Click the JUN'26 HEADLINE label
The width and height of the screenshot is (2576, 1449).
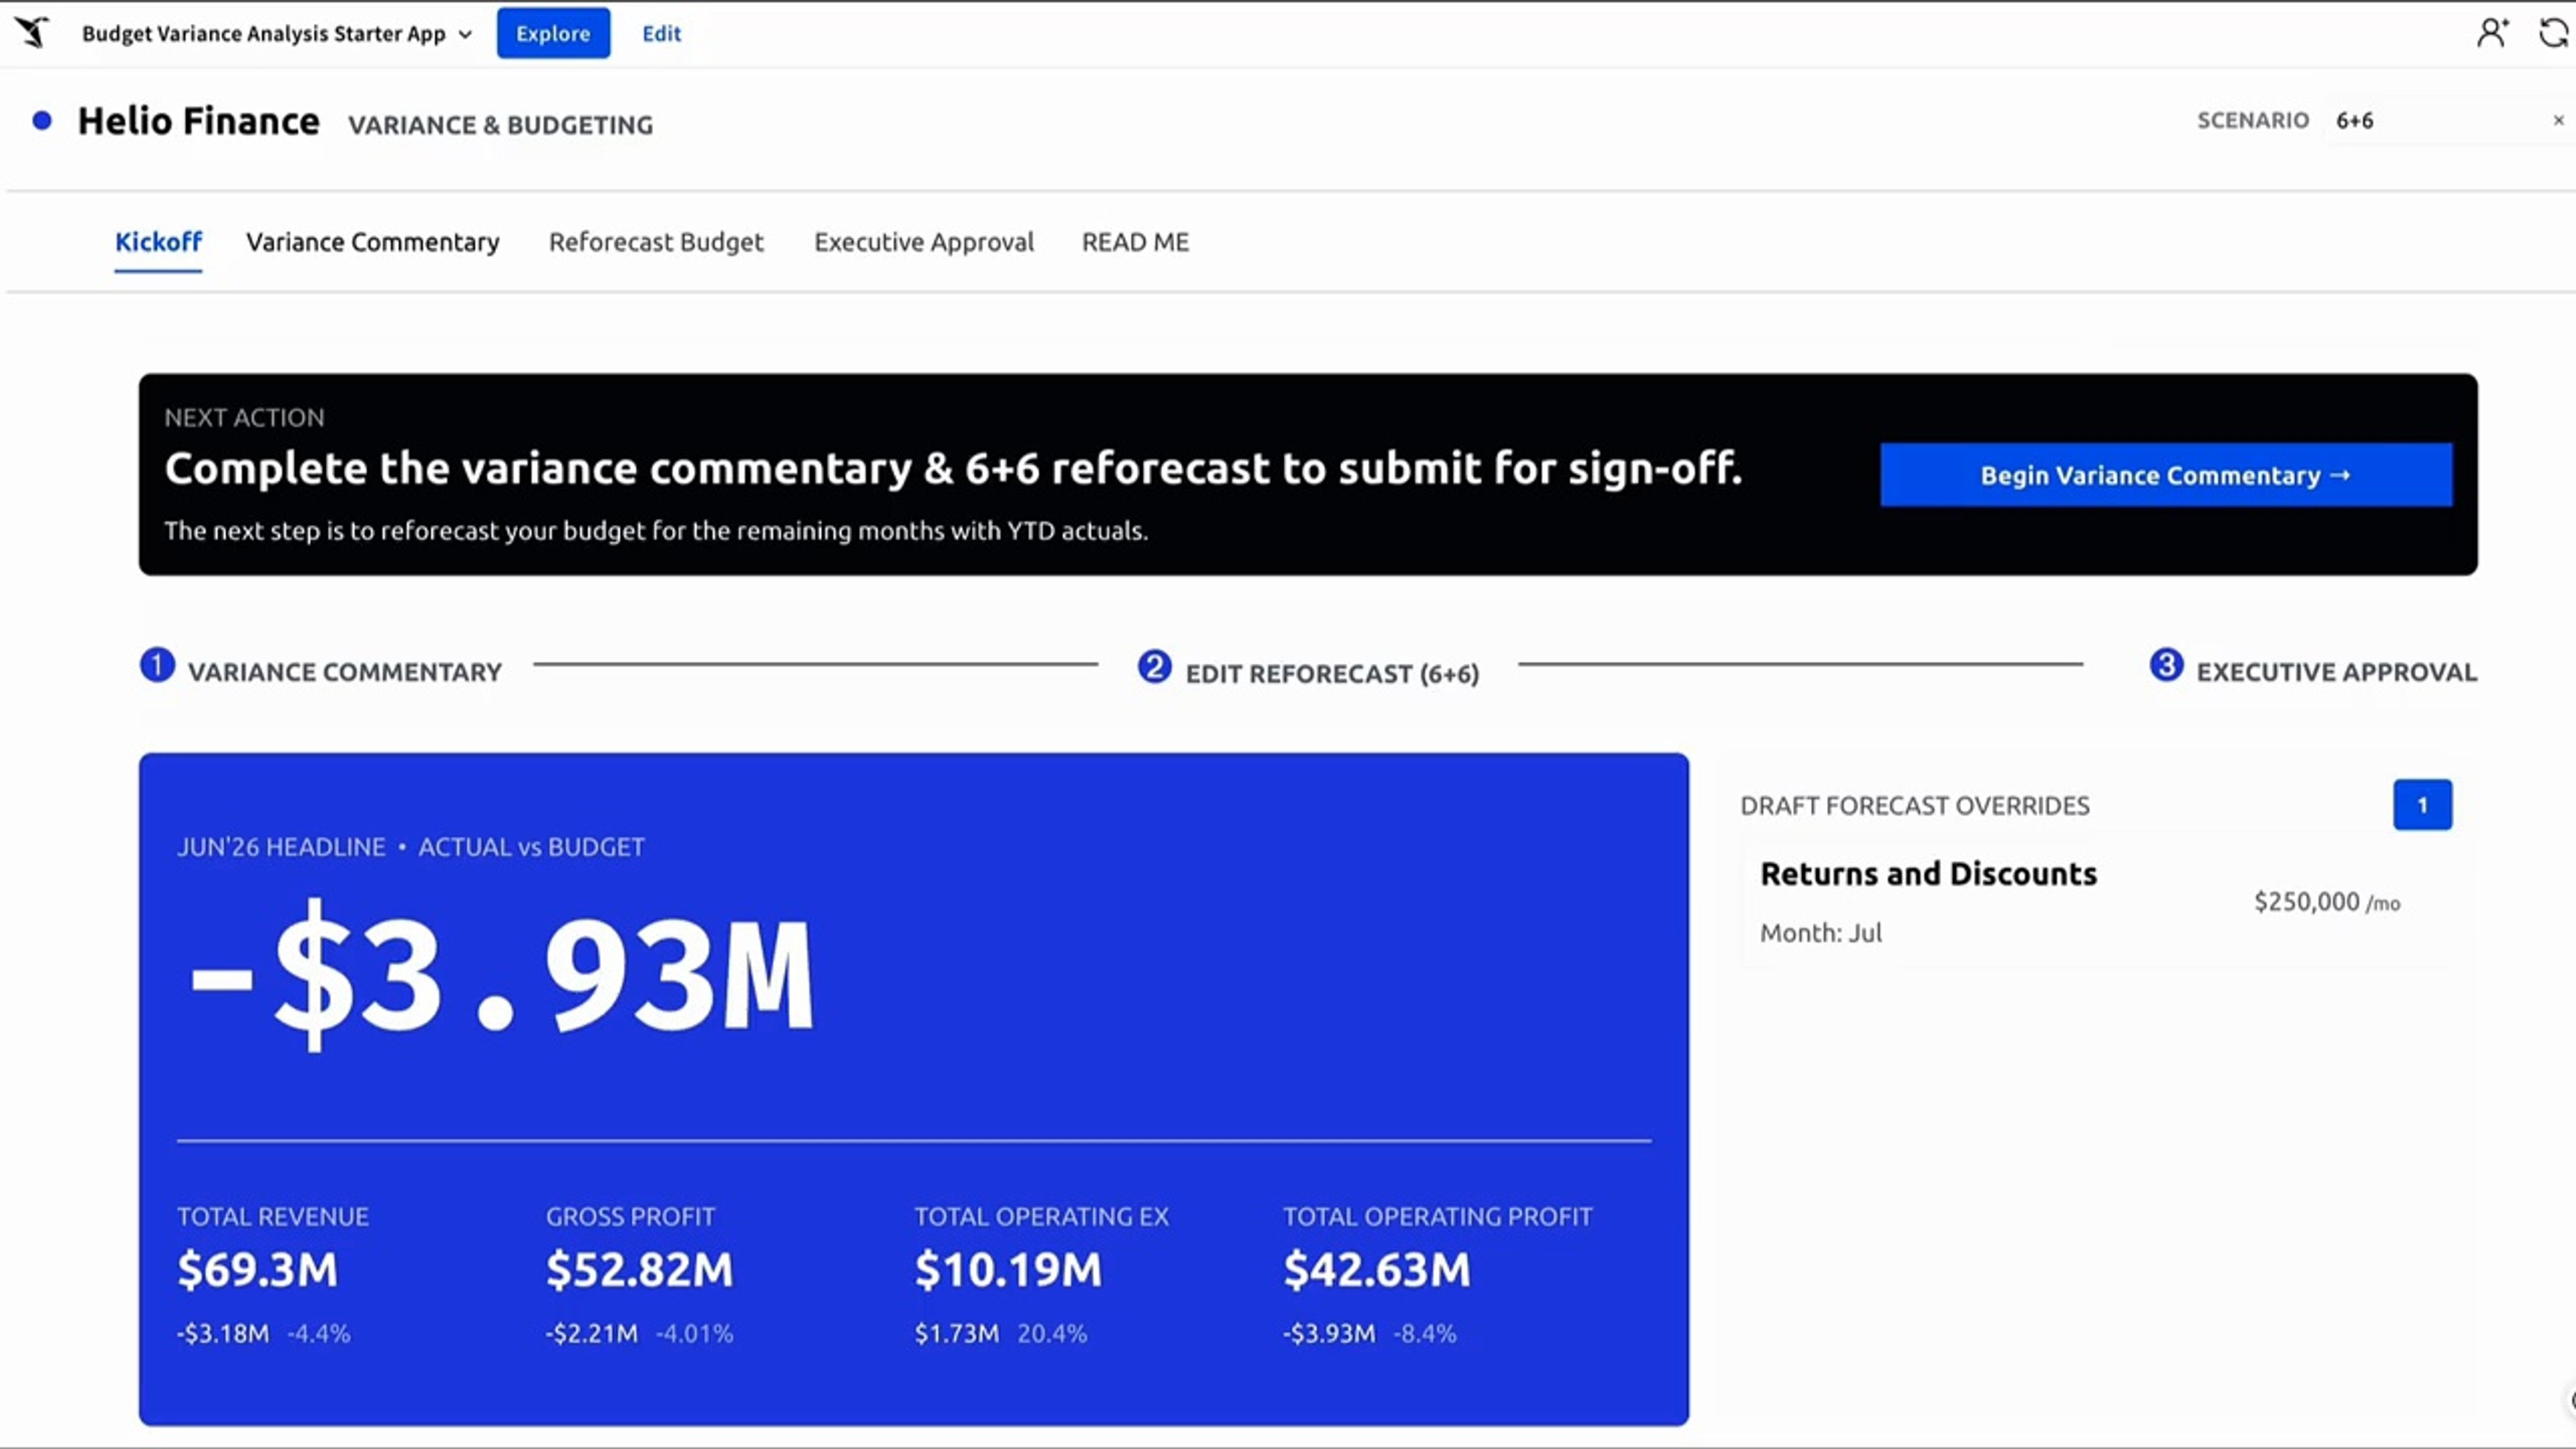[281, 847]
